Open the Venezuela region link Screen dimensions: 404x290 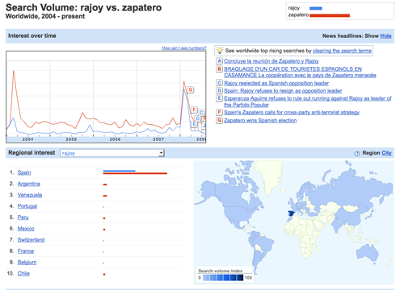(30, 195)
